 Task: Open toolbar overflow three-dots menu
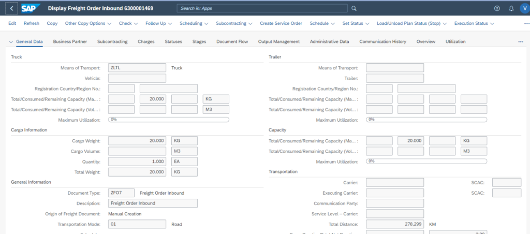[x=526, y=23]
